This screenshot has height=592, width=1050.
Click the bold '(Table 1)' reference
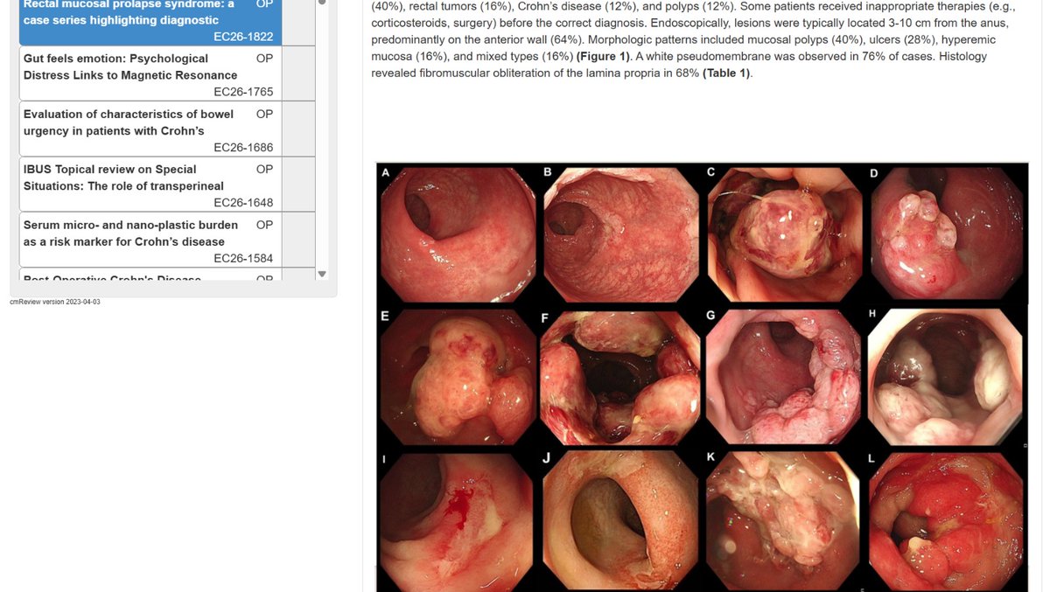point(727,73)
